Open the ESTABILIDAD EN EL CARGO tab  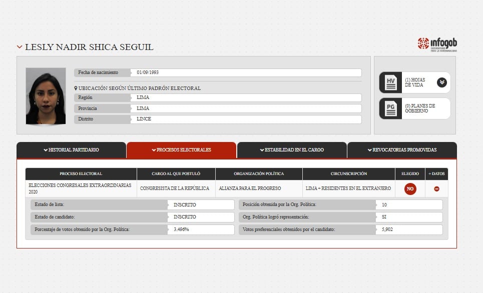pyautogui.click(x=293, y=149)
